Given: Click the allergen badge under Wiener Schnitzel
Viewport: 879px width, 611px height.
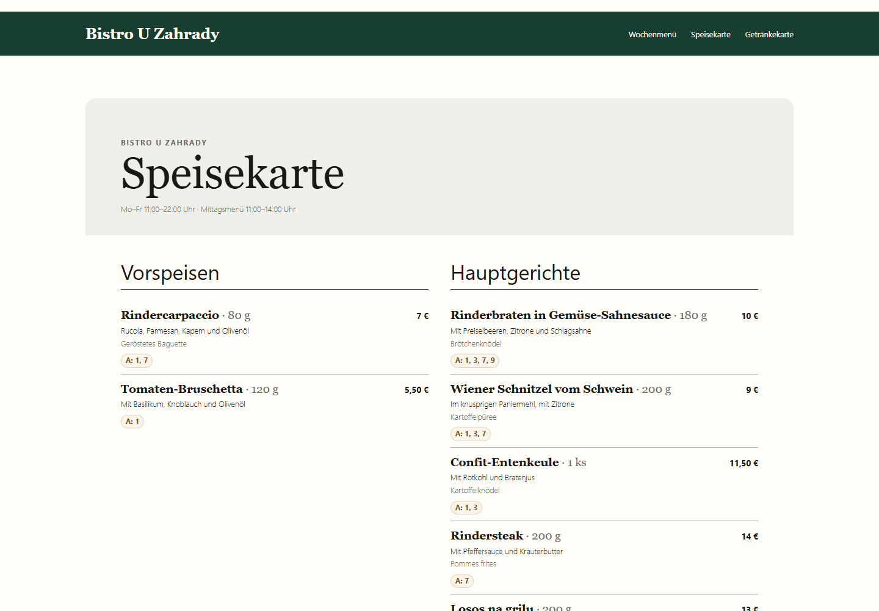Looking at the screenshot, I should 471,434.
